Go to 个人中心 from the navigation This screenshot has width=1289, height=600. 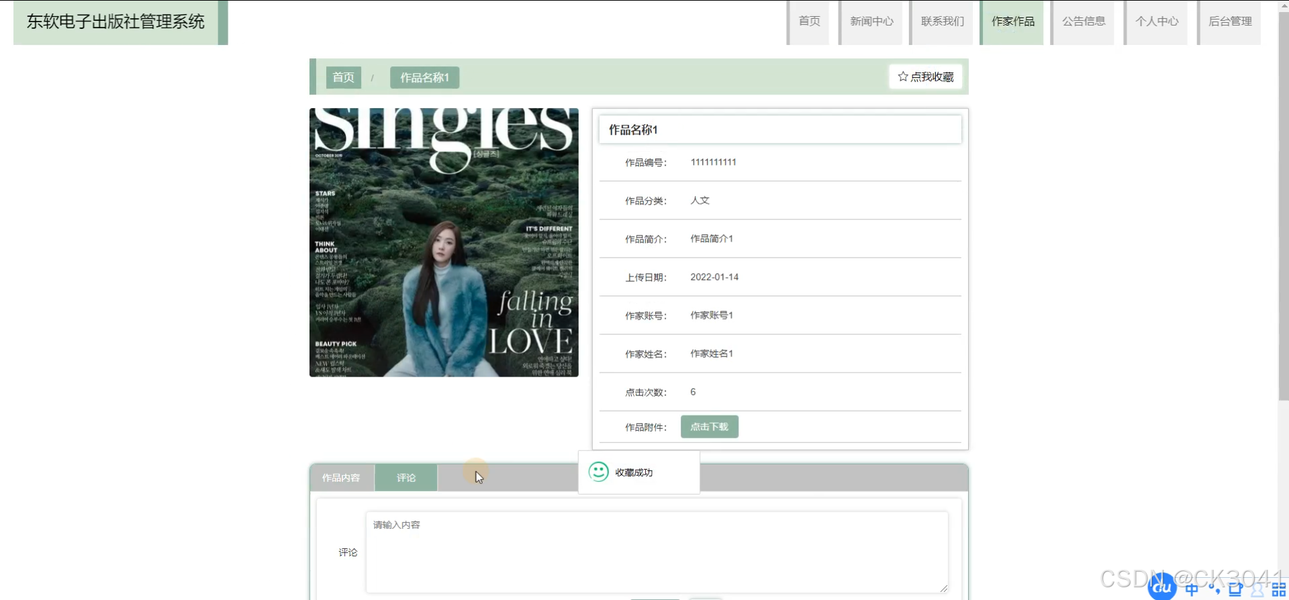(1156, 21)
